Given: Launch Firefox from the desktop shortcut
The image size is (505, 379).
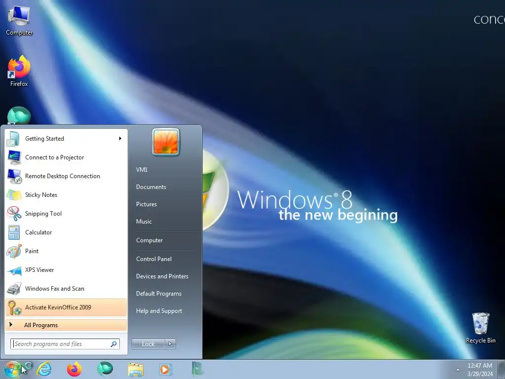Looking at the screenshot, I should (x=19, y=71).
